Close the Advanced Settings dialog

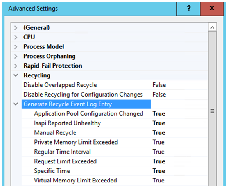[x=212, y=9]
